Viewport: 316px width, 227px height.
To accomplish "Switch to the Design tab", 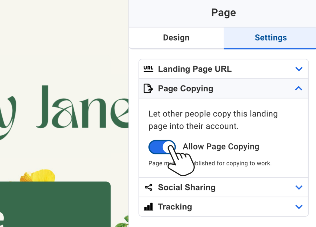I will pos(176,38).
